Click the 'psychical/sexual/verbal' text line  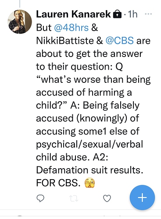[89, 145]
